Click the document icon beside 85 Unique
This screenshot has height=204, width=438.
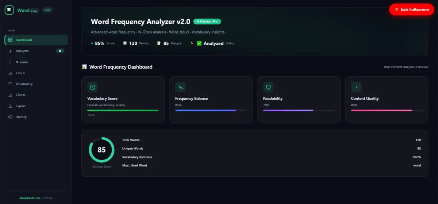(x=159, y=43)
